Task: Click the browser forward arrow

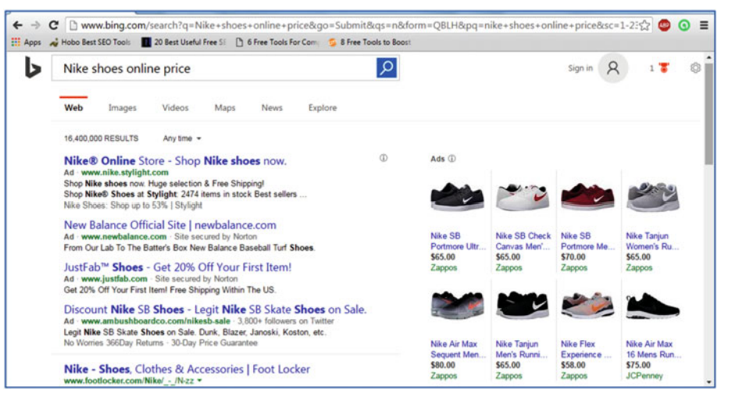Action: [36, 25]
